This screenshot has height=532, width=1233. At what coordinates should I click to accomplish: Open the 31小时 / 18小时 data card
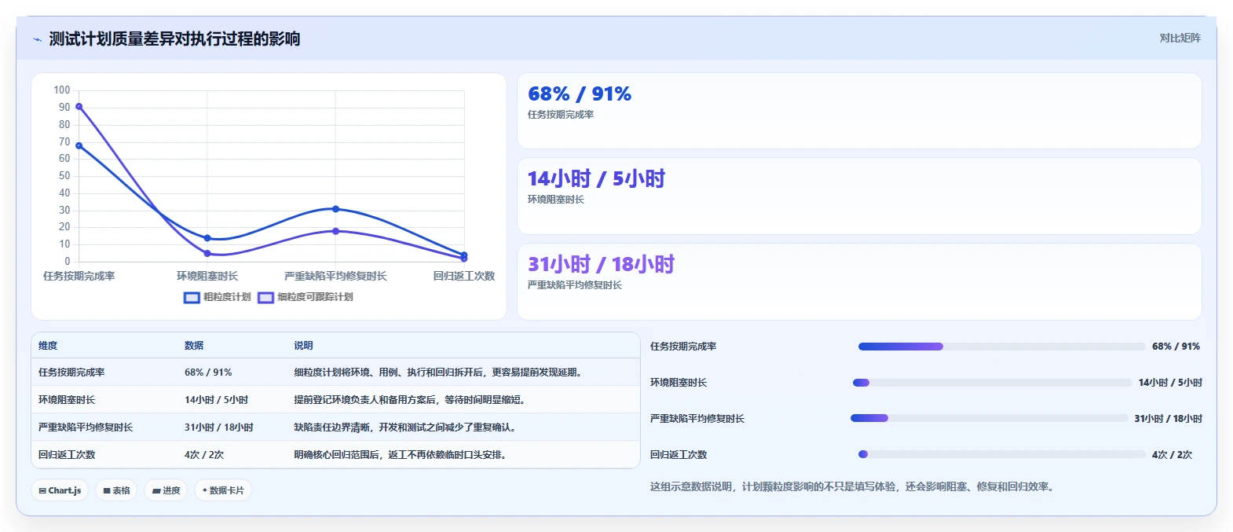click(x=859, y=281)
